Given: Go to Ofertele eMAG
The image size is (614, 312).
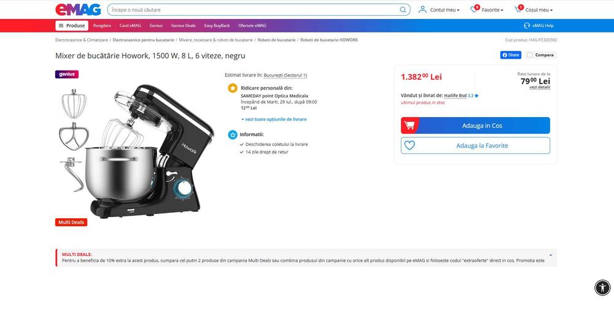Looking at the screenshot, I should click(x=252, y=25).
